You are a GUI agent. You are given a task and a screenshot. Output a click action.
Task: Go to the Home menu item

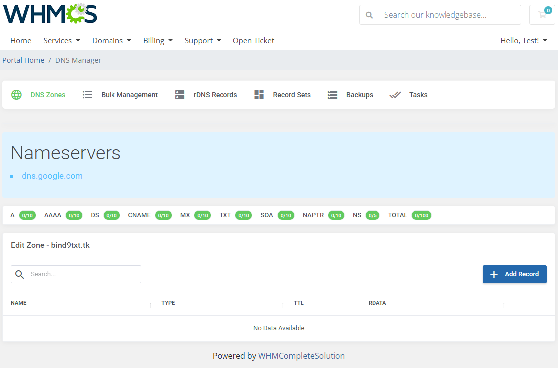coord(21,40)
